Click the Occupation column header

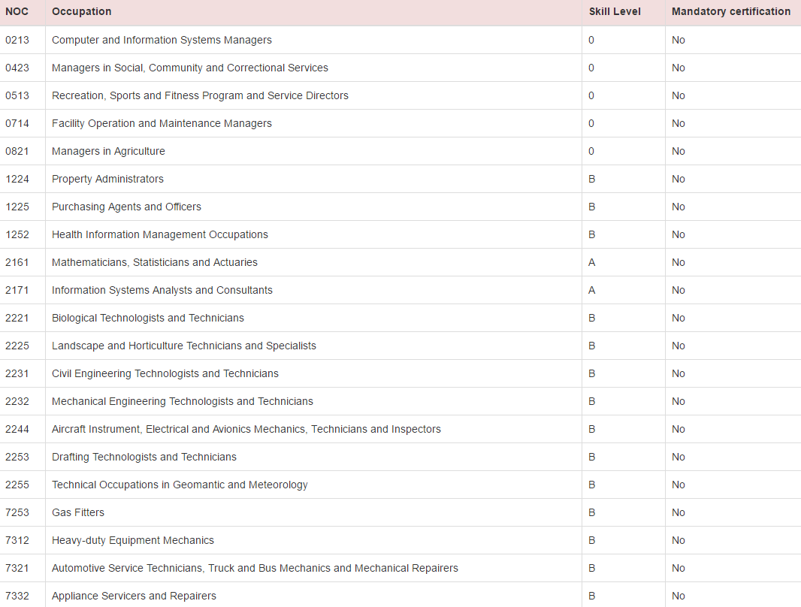pyautogui.click(x=81, y=11)
